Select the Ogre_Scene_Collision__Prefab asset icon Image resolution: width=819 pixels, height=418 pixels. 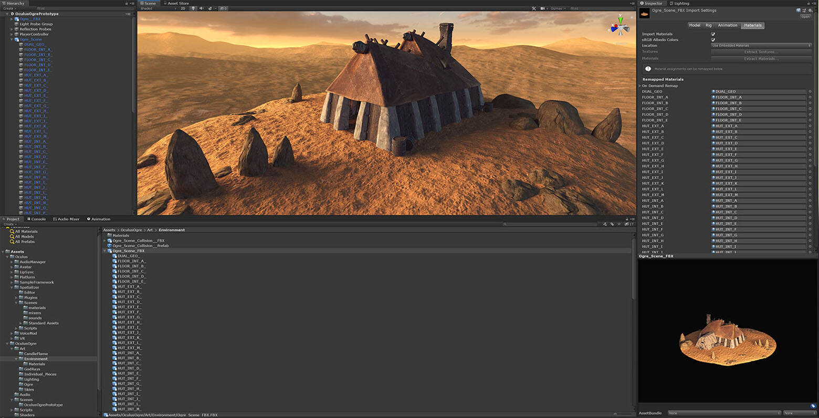pyautogui.click(x=110, y=245)
